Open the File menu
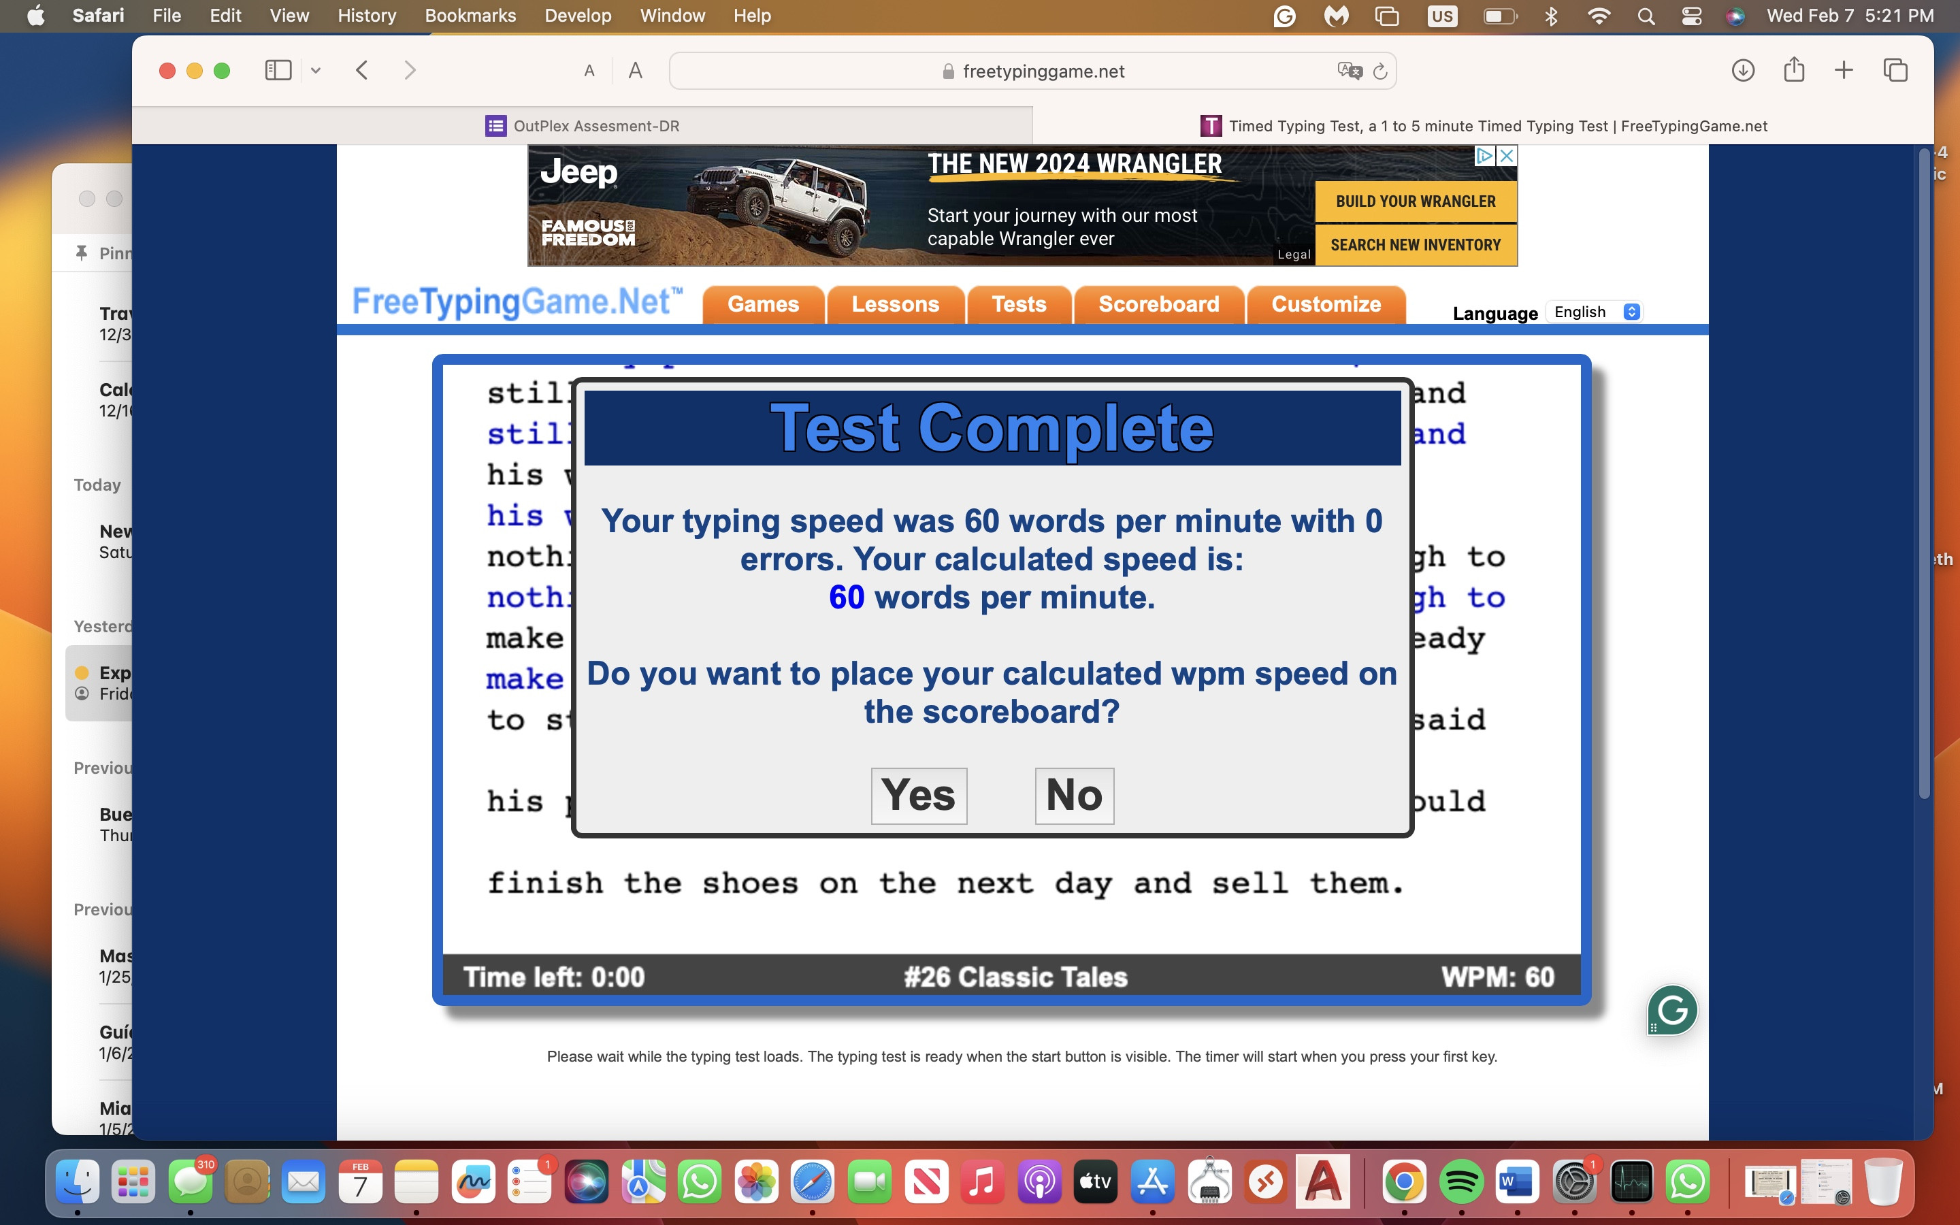The height and width of the screenshot is (1225, 1960). coord(167,16)
